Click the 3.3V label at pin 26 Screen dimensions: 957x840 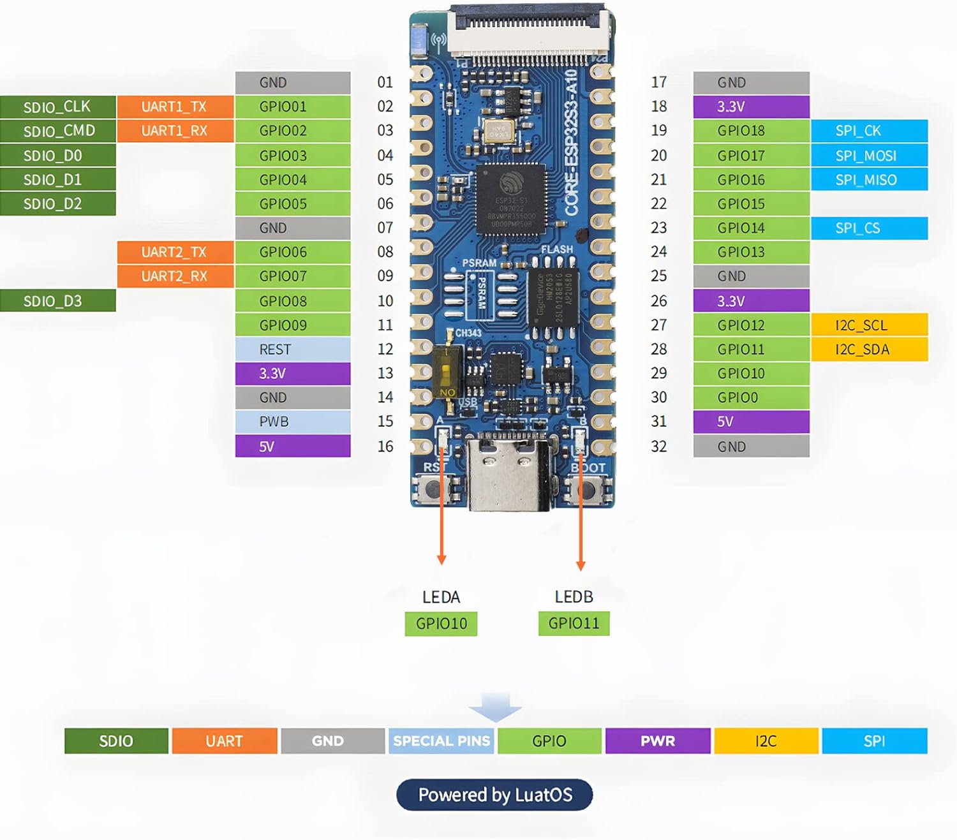pyautogui.click(x=752, y=300)
